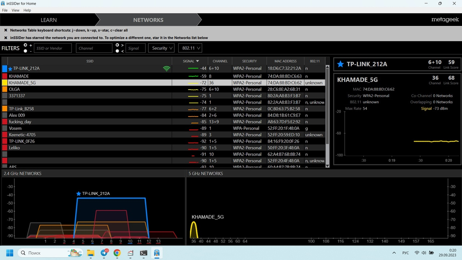Sort the table by MAC ADDRESS column header
The width and height of the screenshot is (462, 260).
pos(286,61)
